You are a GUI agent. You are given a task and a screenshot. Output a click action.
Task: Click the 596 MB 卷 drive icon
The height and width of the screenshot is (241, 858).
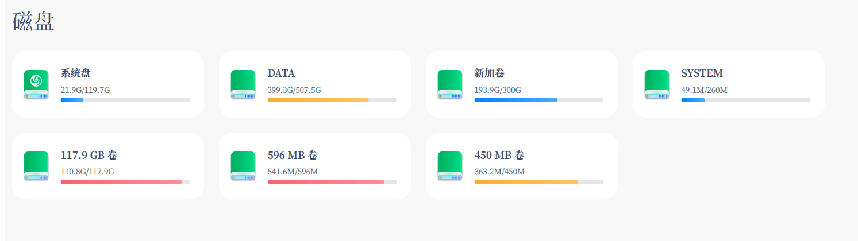coord(243,166)
